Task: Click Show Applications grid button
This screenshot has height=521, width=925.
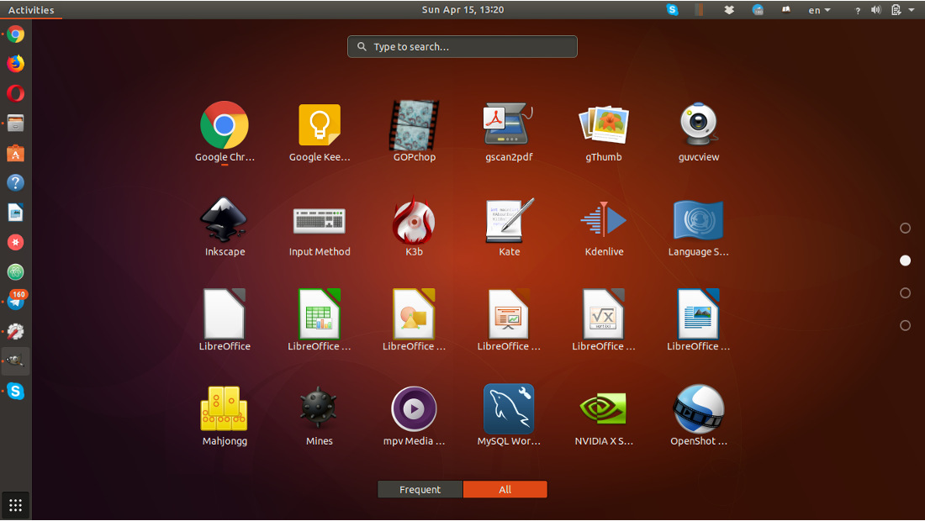Action: (15, 505)
